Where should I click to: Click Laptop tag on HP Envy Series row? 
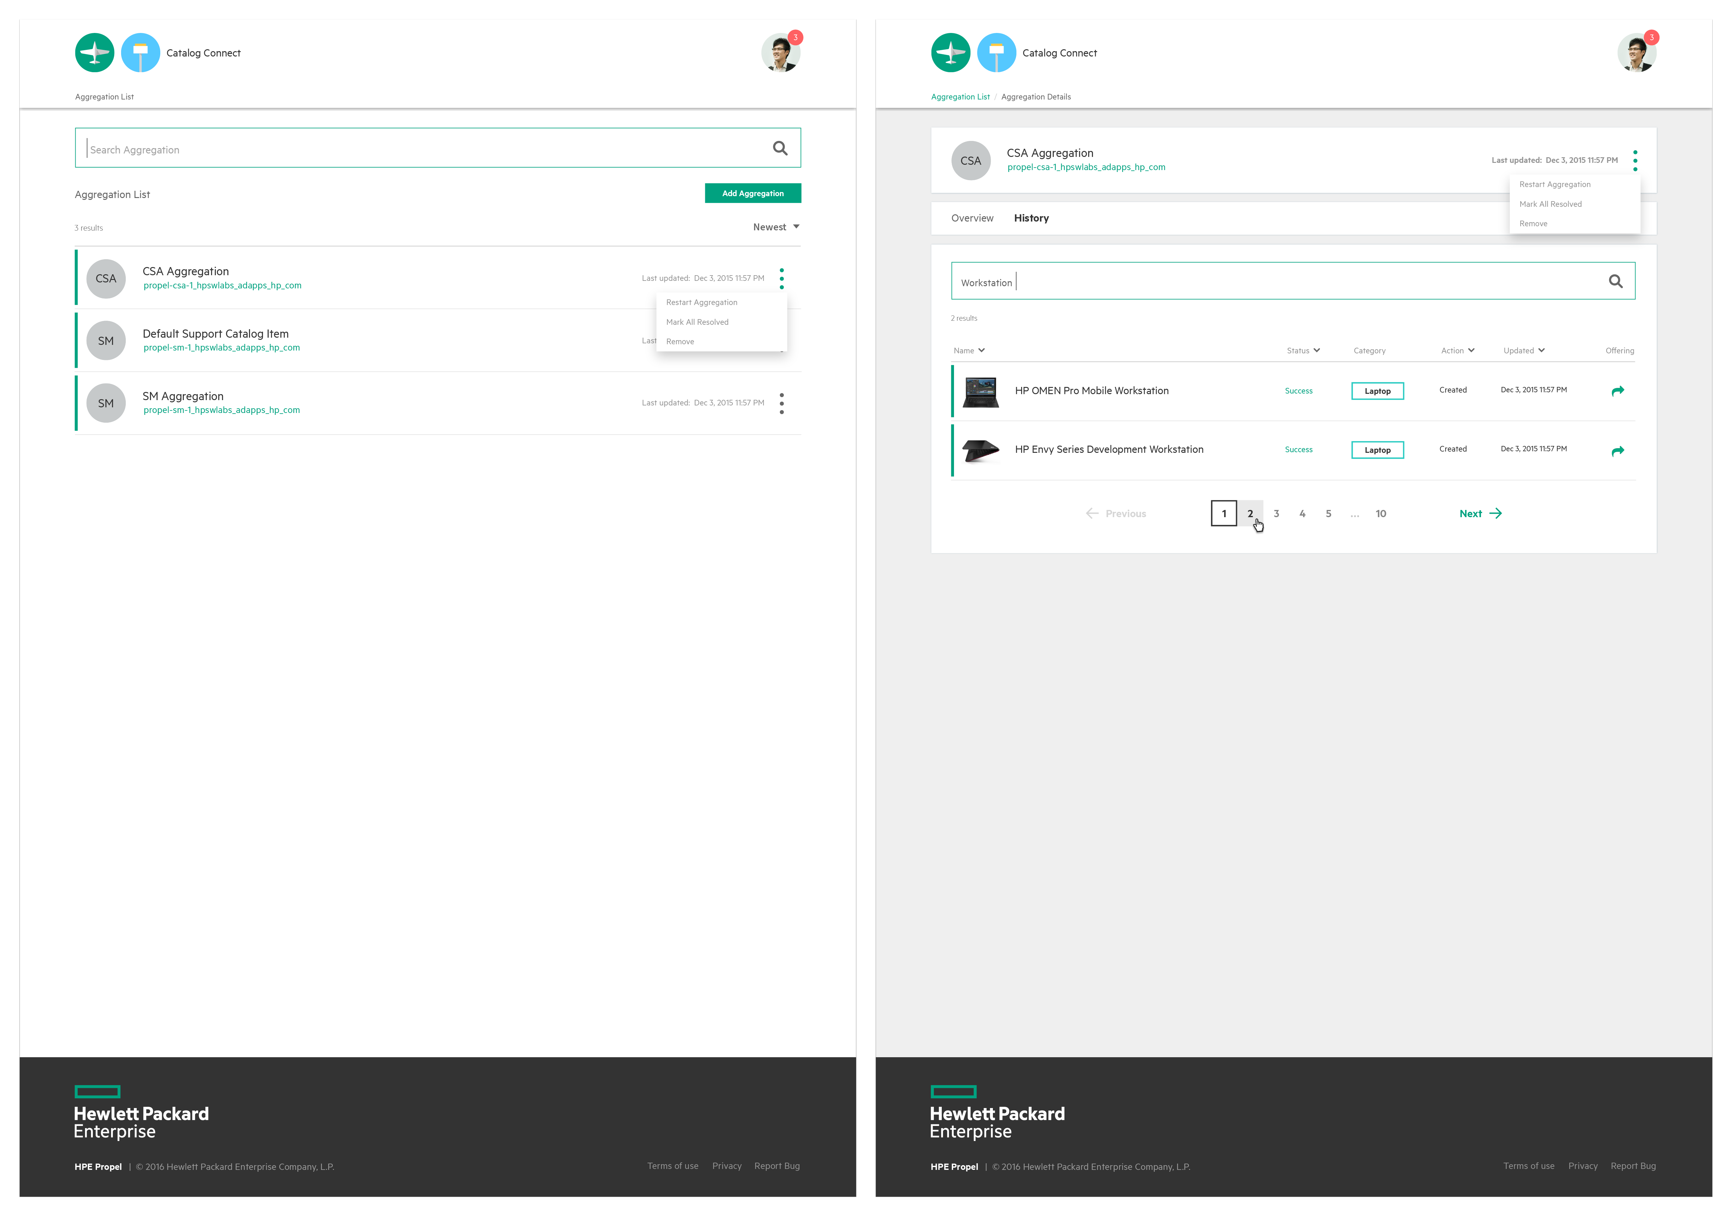click(x=1378, y=450)
